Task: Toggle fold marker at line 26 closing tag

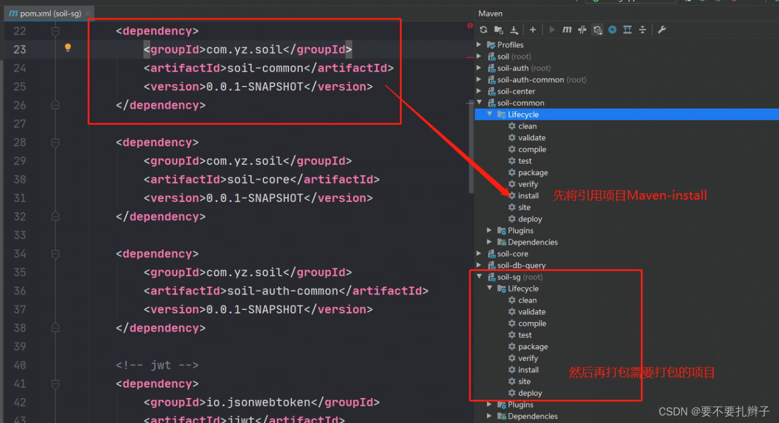Action: point(55,105)
